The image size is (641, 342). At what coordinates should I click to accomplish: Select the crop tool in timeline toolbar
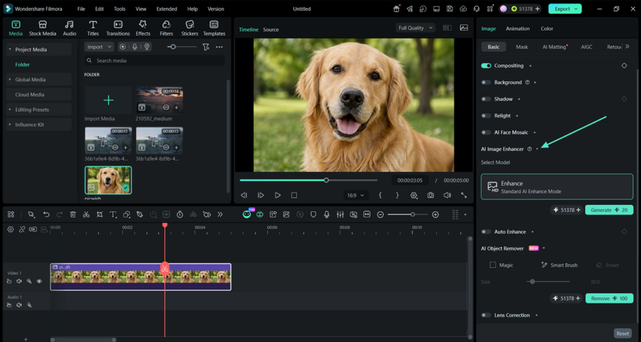(100, 214)
